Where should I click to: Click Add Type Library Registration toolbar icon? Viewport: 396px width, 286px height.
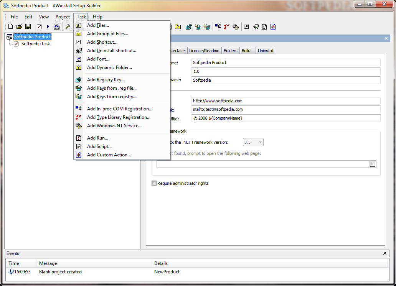point(226,27)
